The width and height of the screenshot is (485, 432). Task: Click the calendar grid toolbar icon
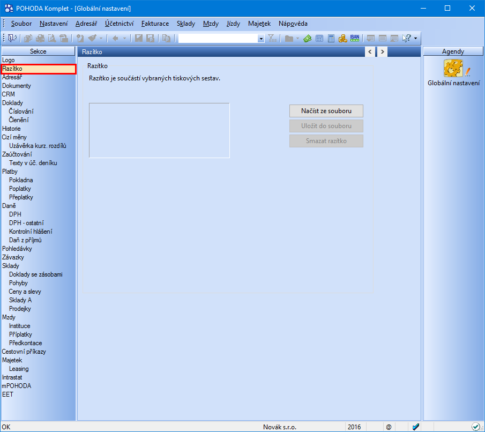319,38
